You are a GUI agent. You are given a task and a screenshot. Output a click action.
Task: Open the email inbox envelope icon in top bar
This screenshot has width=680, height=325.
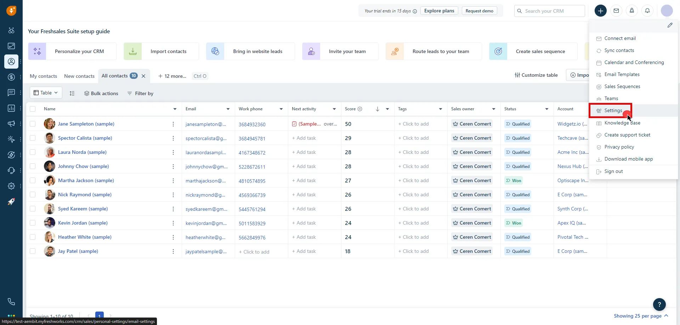[x=616, y=11]
